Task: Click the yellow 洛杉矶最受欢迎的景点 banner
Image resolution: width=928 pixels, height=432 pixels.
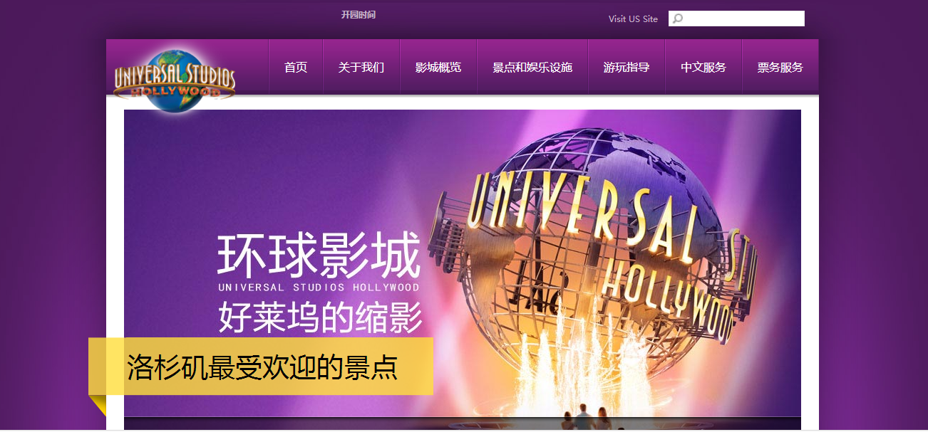Action: (261, 367)
